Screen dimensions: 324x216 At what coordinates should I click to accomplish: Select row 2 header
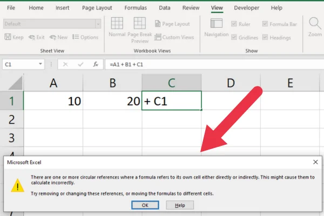tap(12, 119)
